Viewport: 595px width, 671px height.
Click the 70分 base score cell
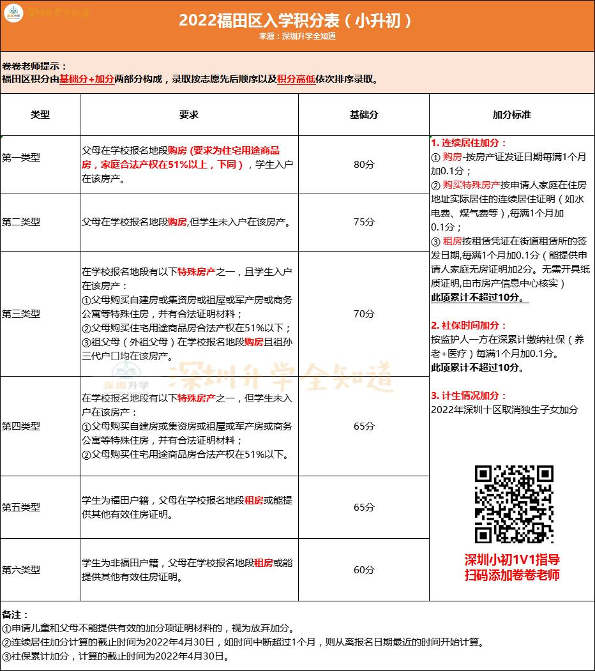364,313
